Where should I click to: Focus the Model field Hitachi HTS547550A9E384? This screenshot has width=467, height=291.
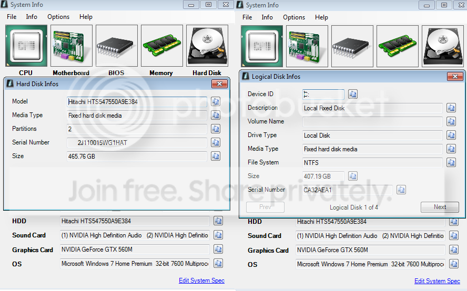pyautogui.click(x=137, y=102)
